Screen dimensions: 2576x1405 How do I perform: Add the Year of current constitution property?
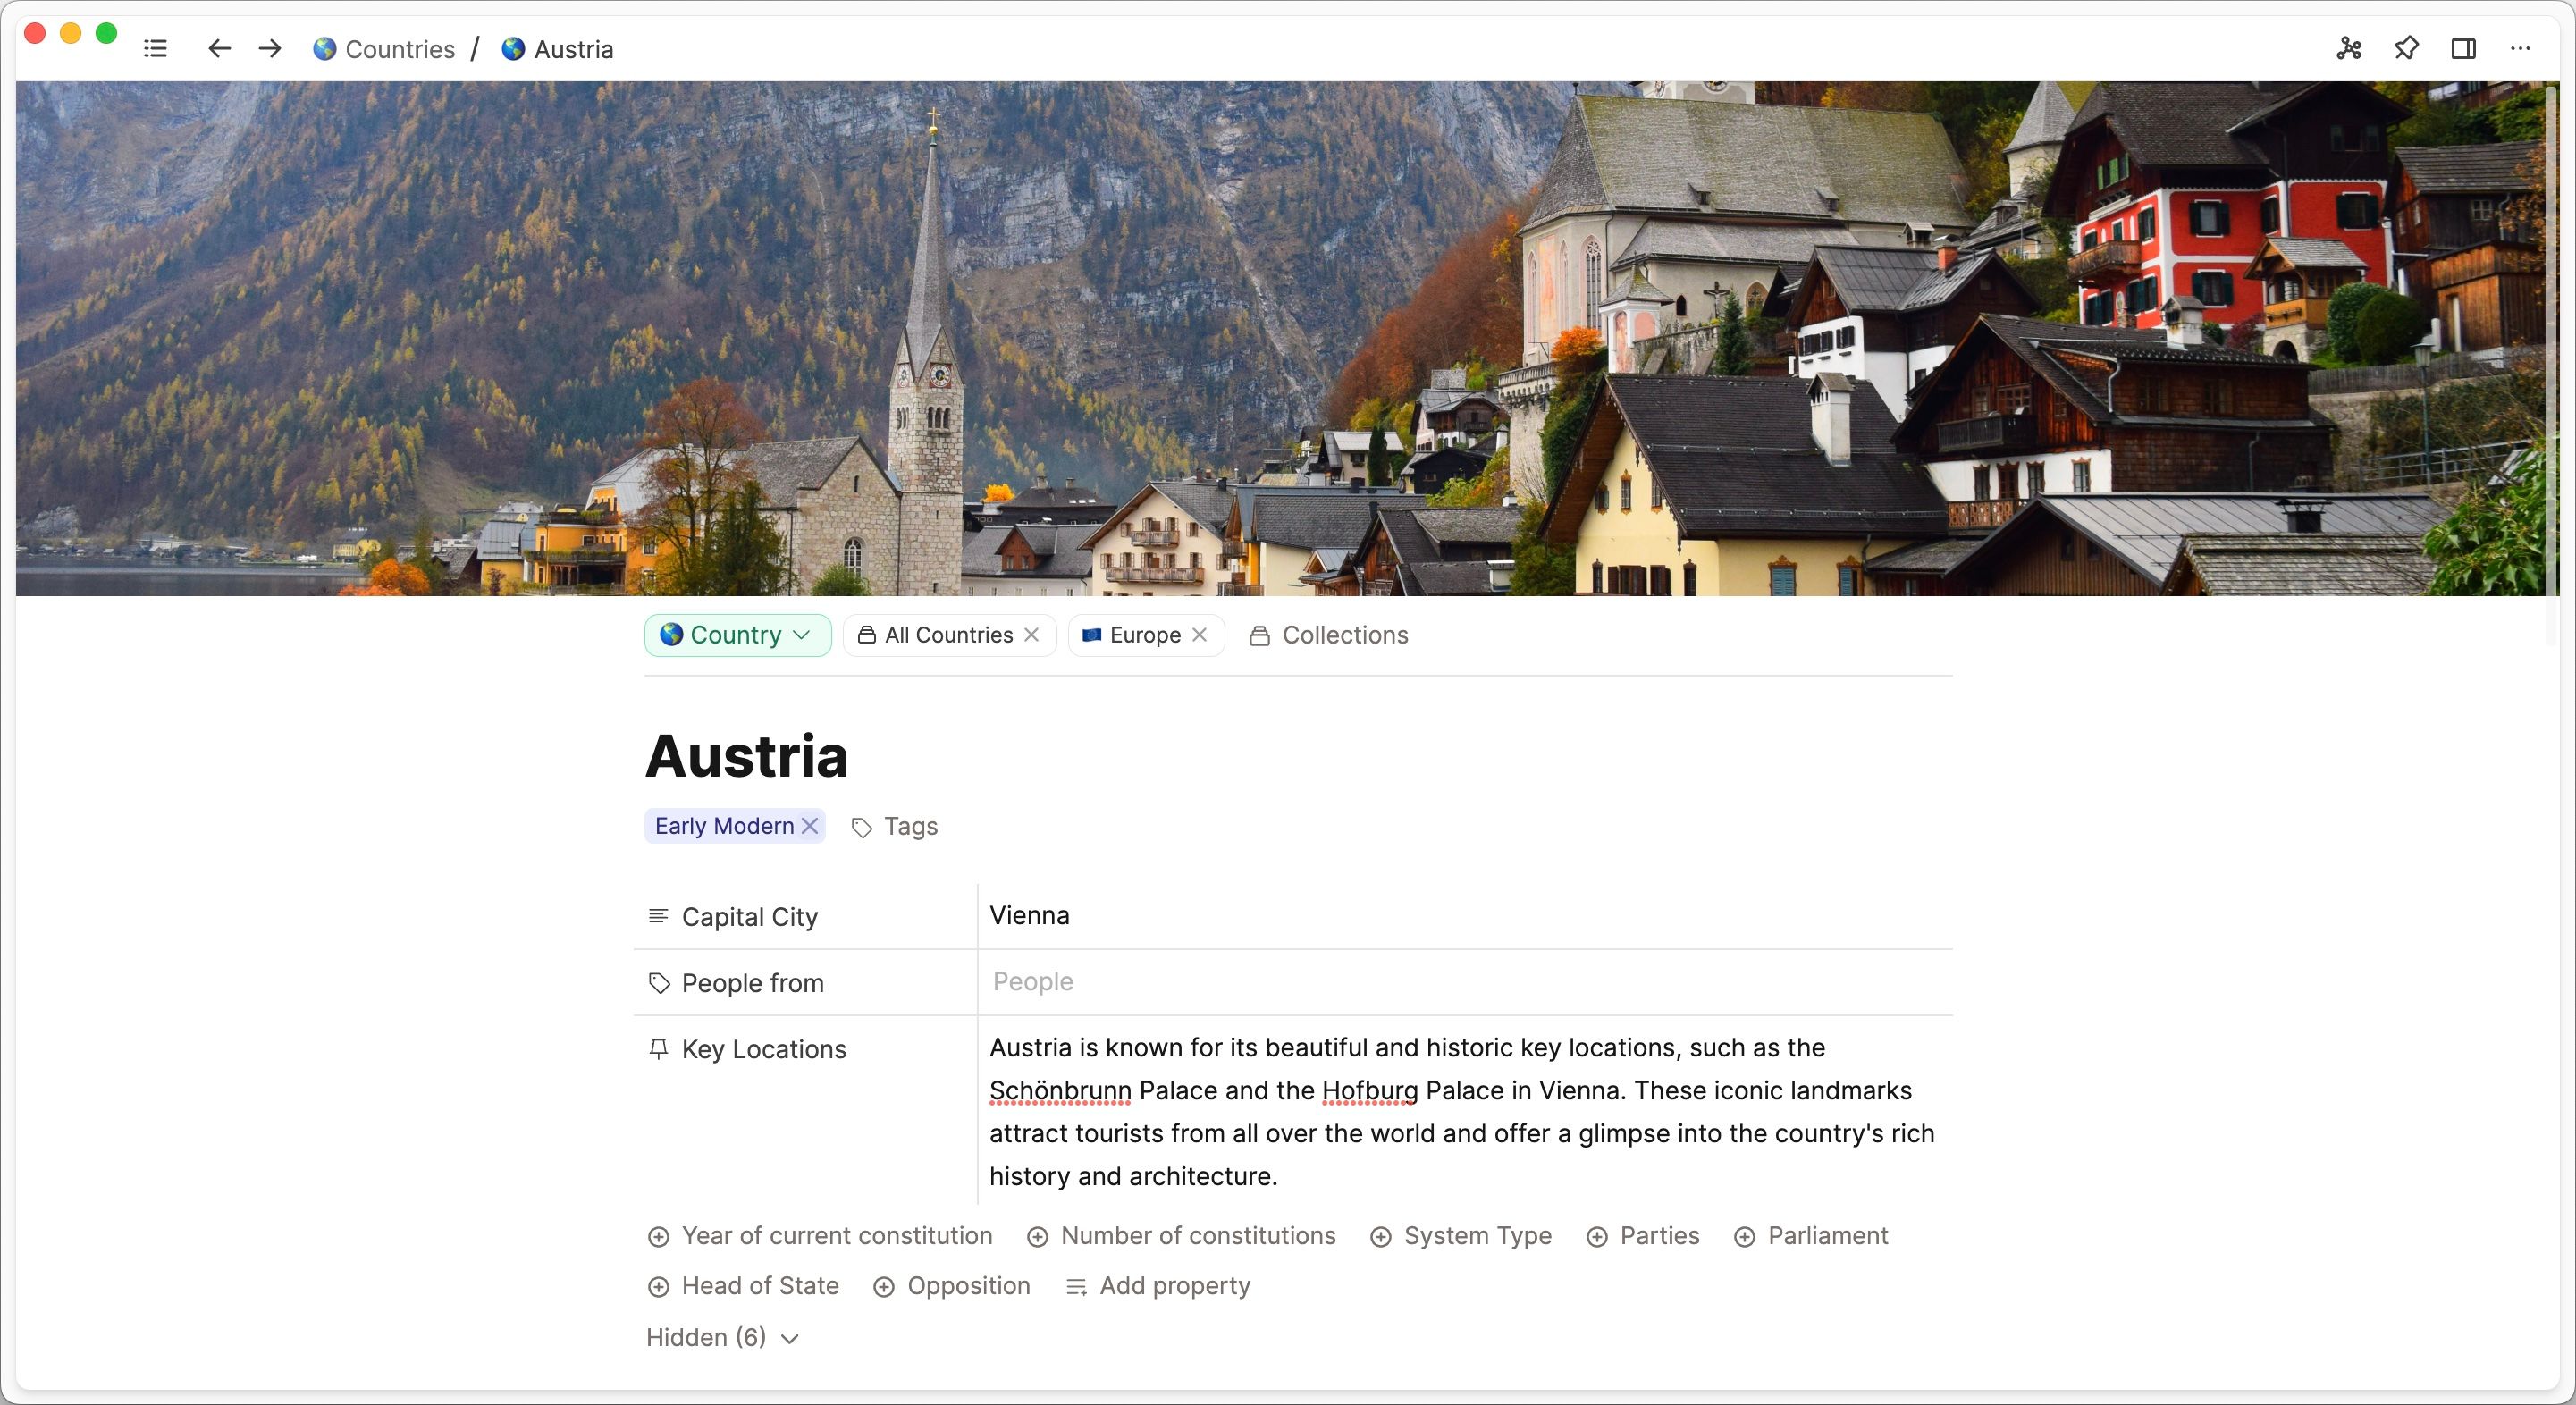pos(820,1236)
